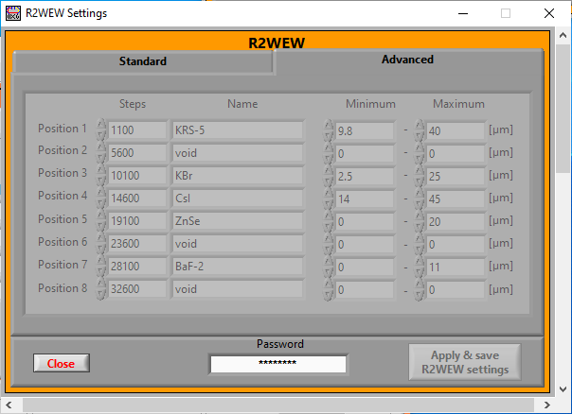Screen dimensions: 572x414
Task: Click the red Close button
Action: click(x=61, y=364)
